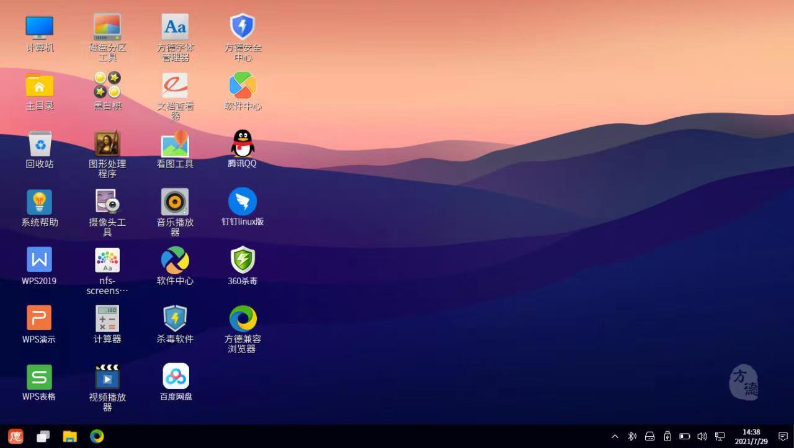Image resolution: width=794 pixels, height=448 pixels.
Task: Open the notification center tray icon
Action: tap(783, 436)
